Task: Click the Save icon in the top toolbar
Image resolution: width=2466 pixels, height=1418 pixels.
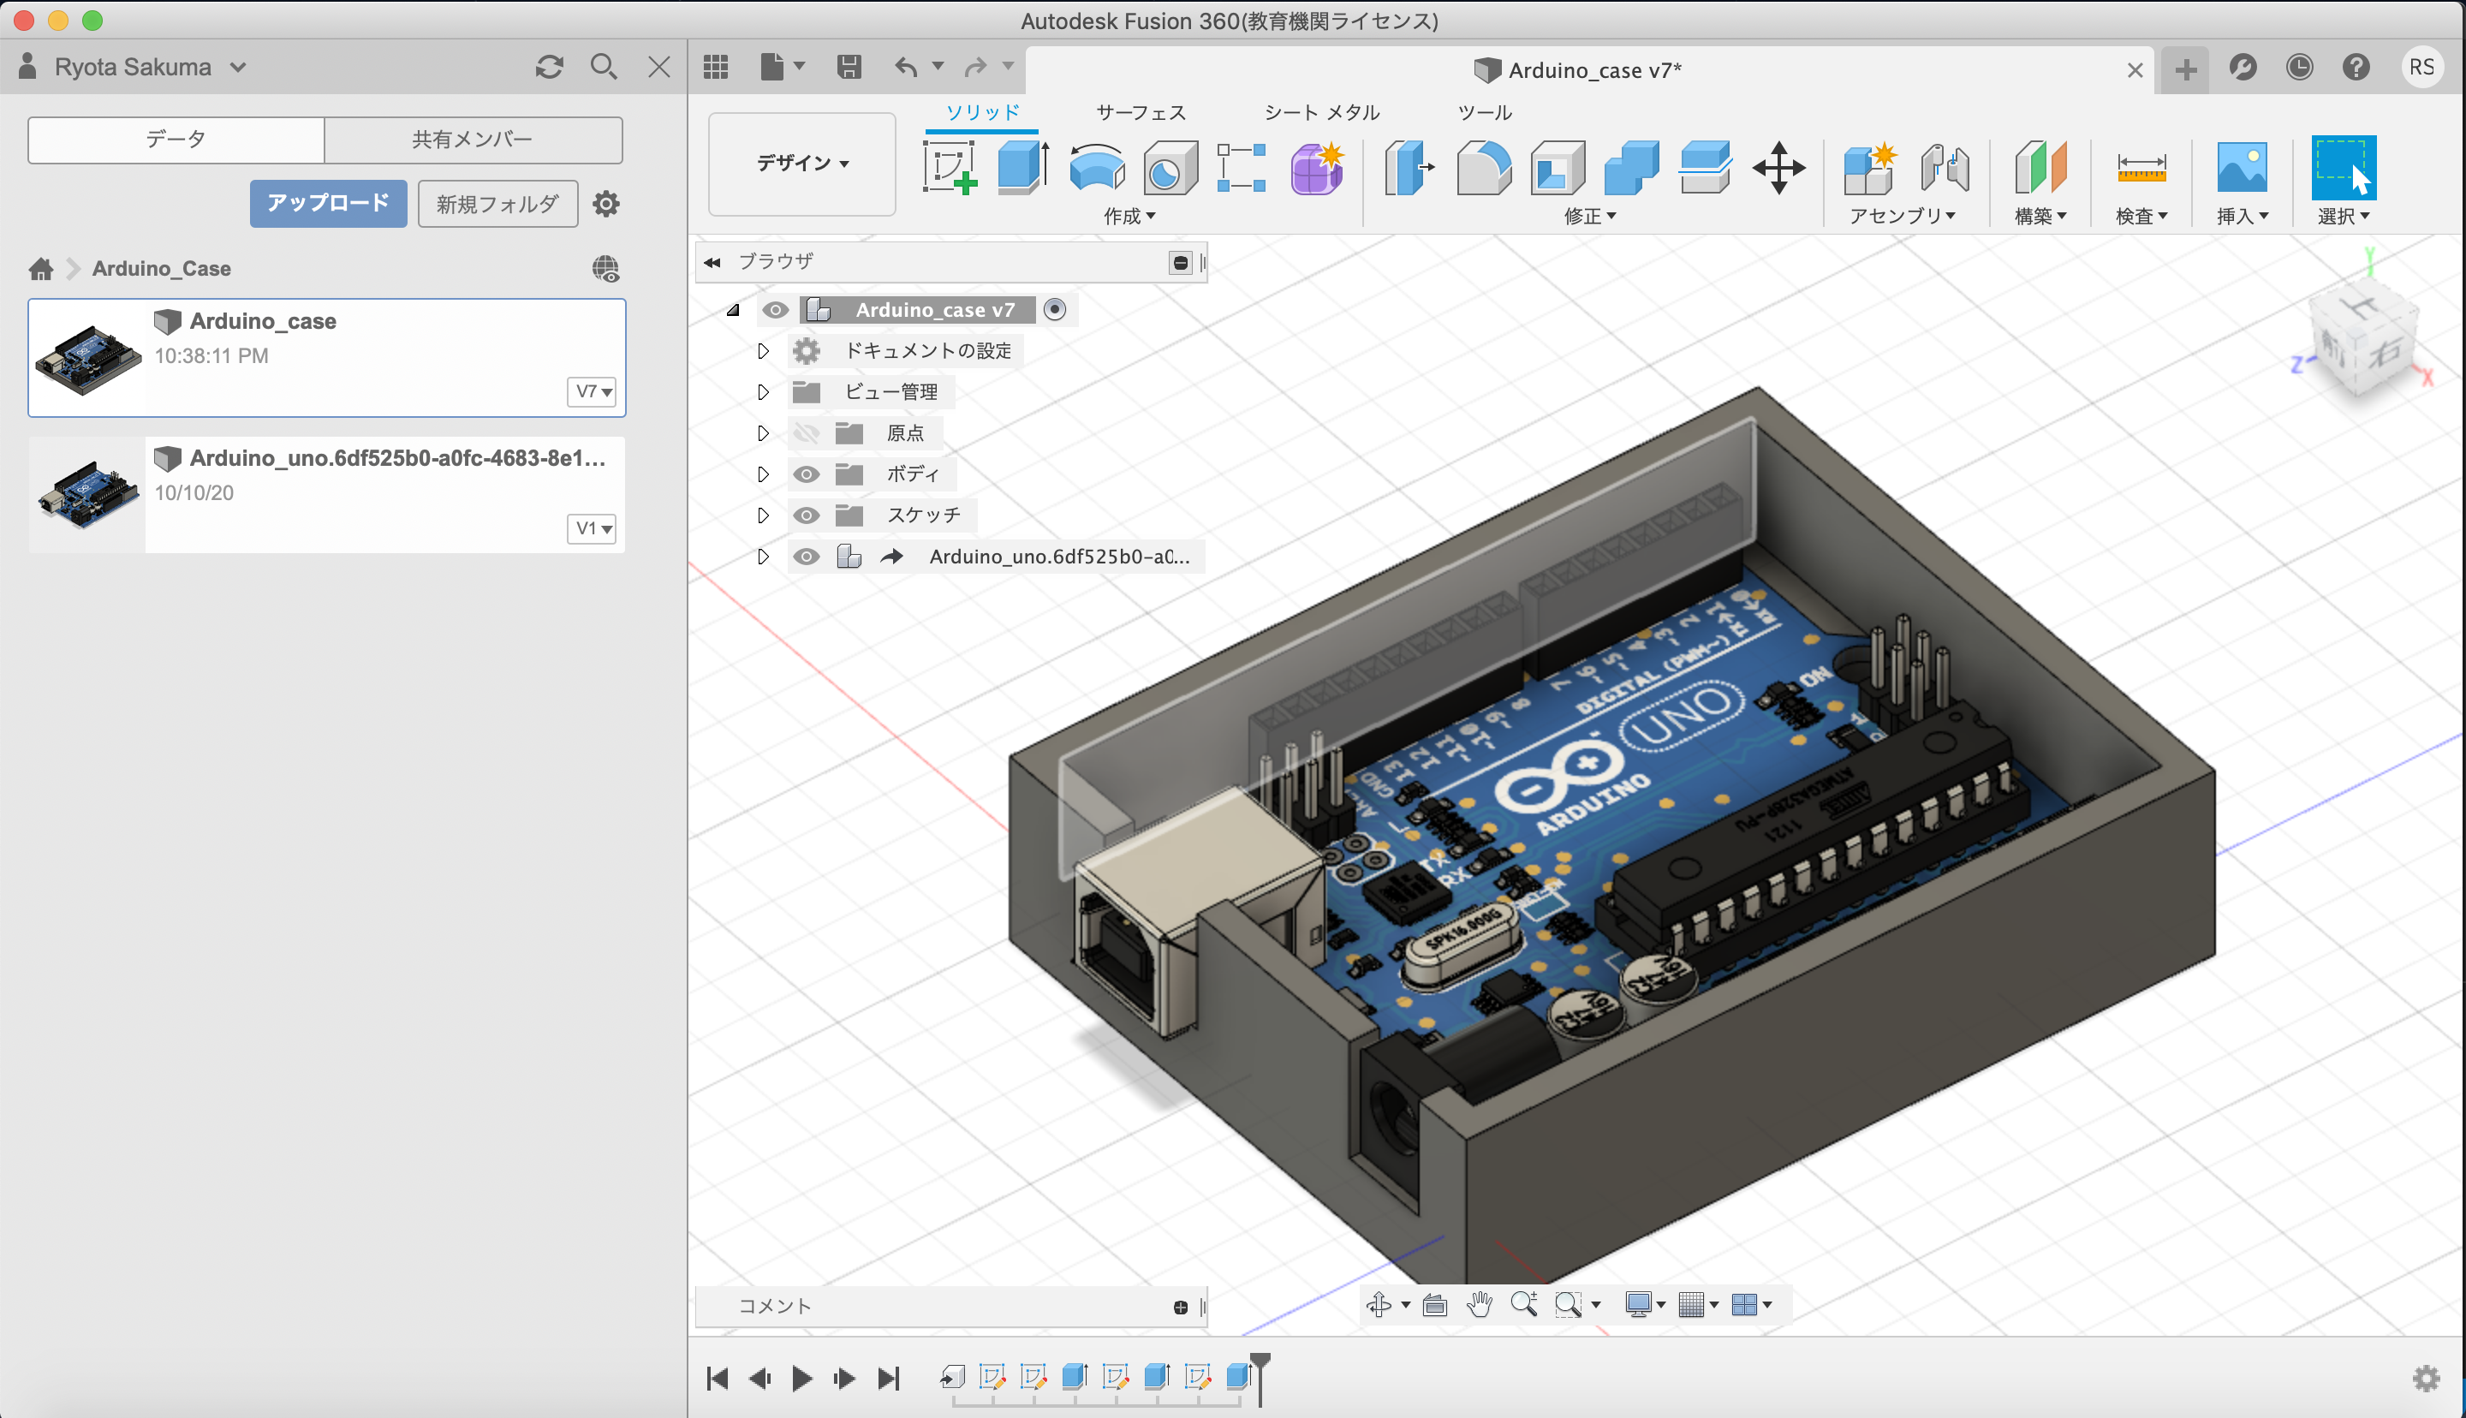Action: [849, 67]
